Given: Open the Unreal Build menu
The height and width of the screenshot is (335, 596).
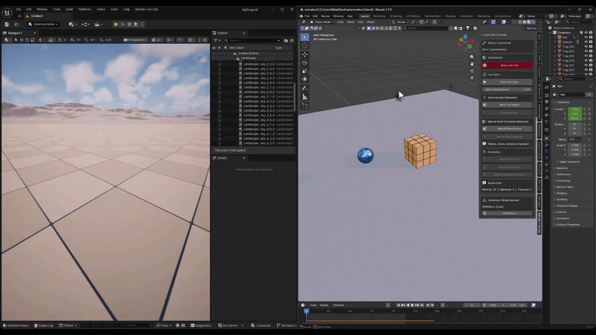Looking at the screenshot, I should click(x=69, y=10).
